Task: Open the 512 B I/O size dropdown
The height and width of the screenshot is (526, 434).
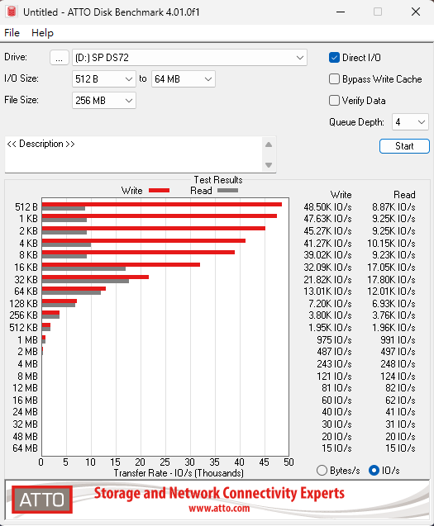Action: click(104, 79)
